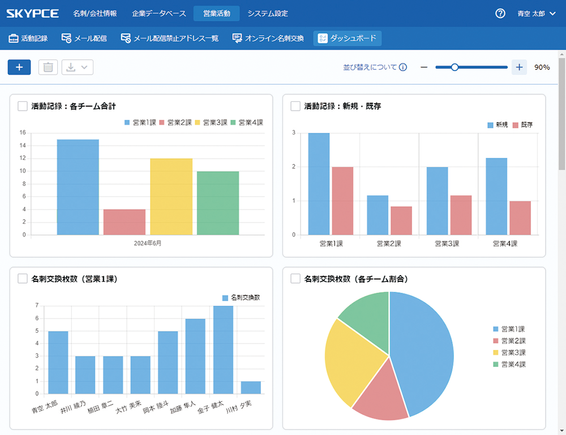566x435 pixels.
Task: Open the システム設定 menu
Action: click(267, 14)
